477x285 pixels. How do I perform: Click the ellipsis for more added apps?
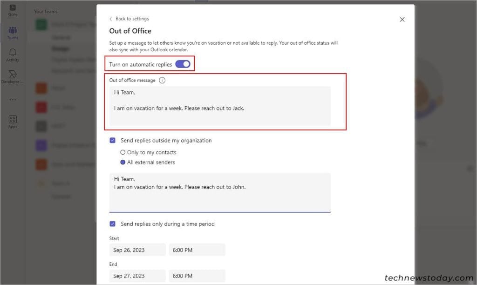pos(12,99)
